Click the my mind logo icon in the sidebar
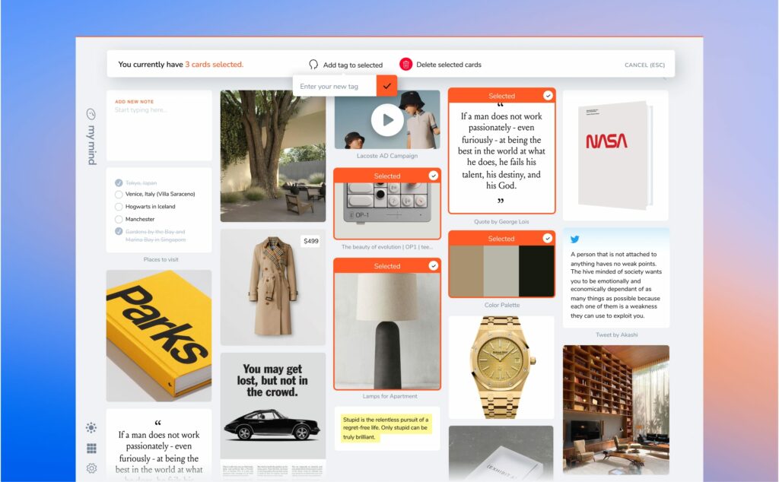 point(91,114)
